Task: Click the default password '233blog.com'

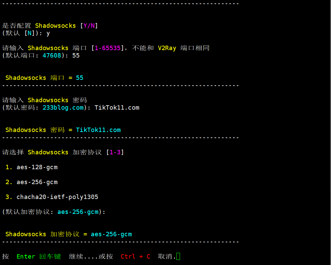Action: coord(63,108)
